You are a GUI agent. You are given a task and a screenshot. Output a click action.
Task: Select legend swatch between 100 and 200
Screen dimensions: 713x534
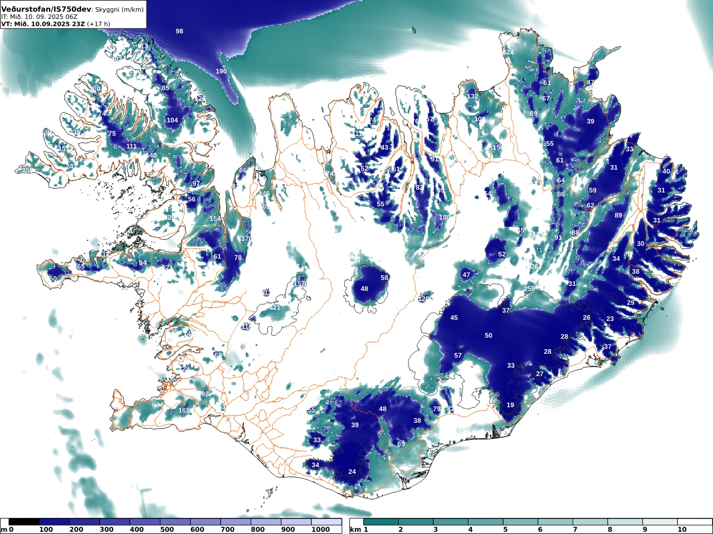pyautogui.click(x=54, y=522)
